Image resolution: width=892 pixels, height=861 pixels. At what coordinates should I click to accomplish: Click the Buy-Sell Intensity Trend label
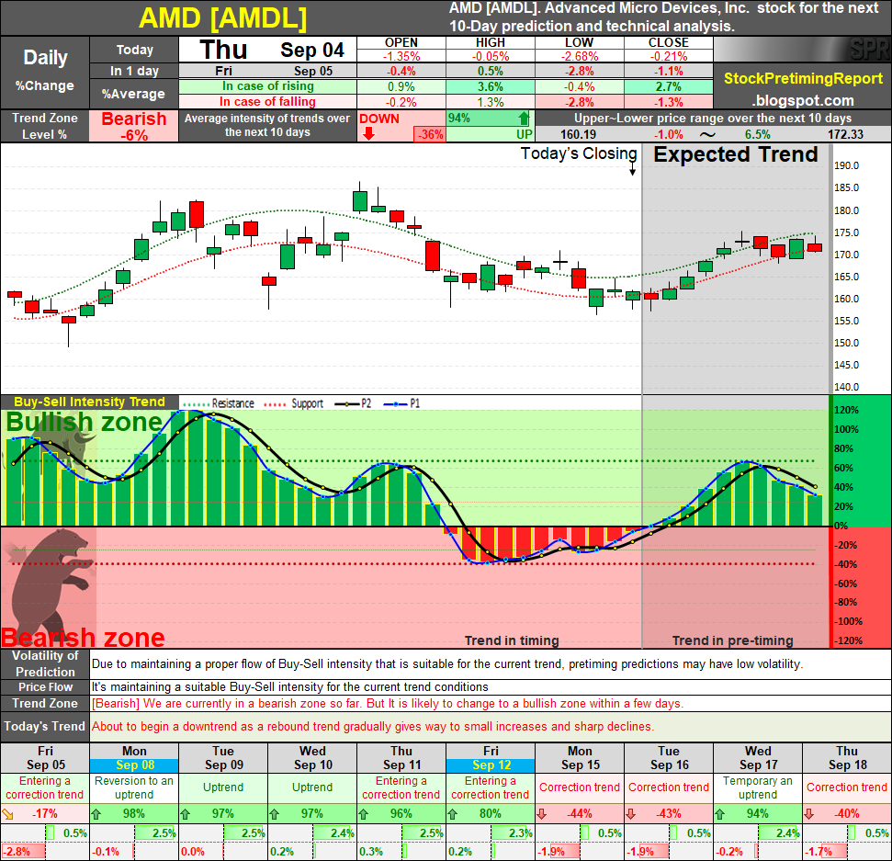(89, 402)
